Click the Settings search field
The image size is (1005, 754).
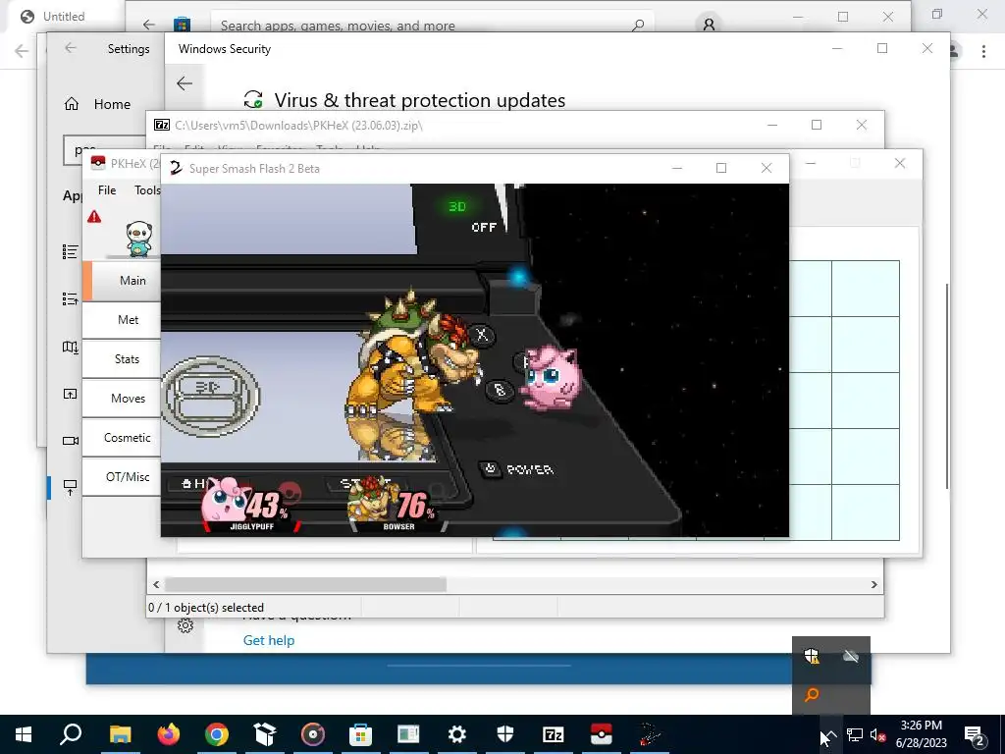(104, 150)
